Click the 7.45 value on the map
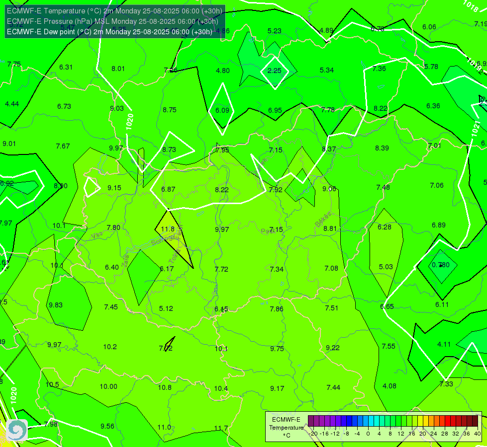This screenshot has width=487, height=447. pos(111,307)
